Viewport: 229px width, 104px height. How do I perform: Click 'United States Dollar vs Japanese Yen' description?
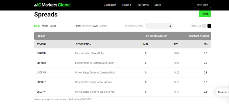pos(95,92)
